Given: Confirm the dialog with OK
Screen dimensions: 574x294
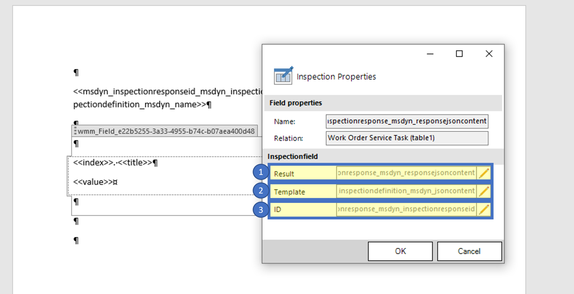Looking at the screenshot, I should point(400,251).
